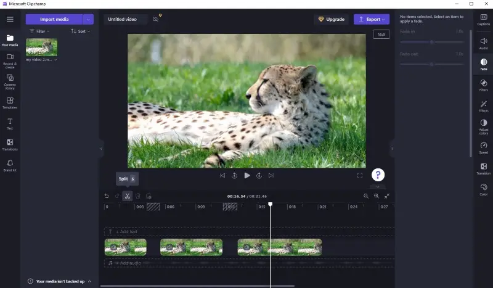
Task: Open Content library panel
Action: coord(10,82)
